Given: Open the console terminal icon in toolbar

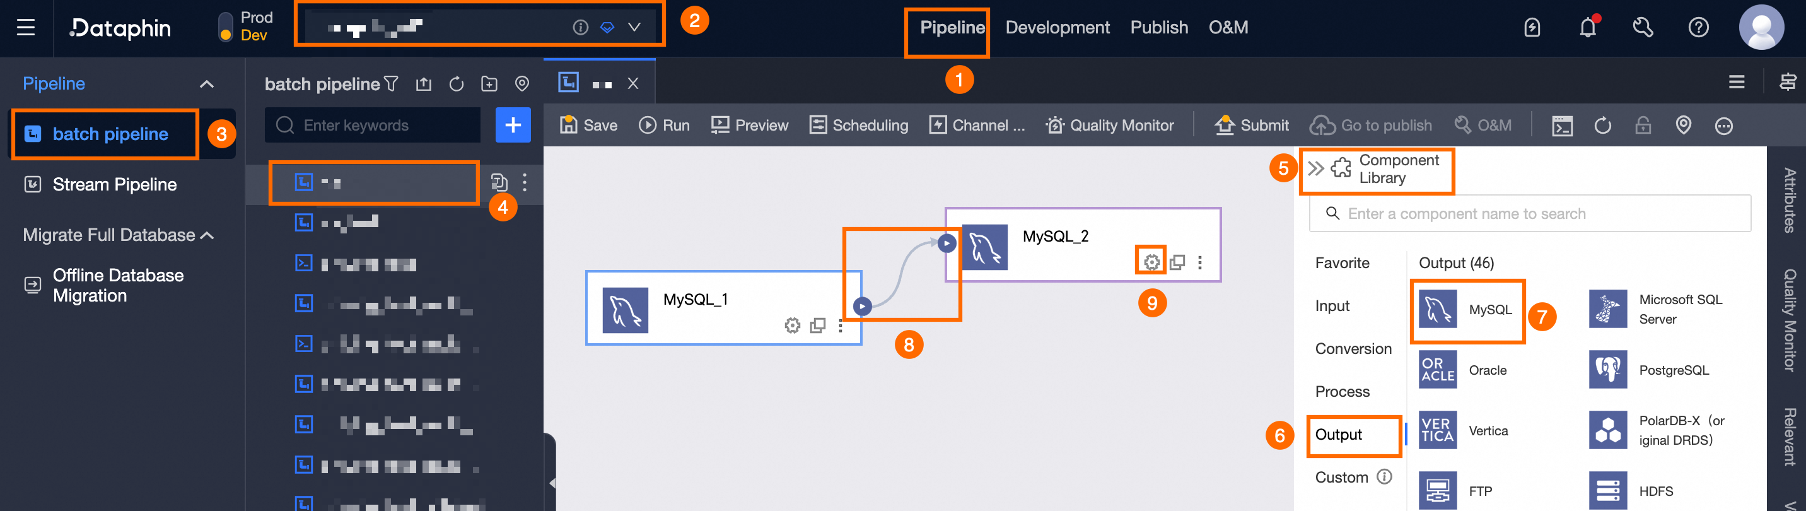Looking at the screenshot, I should coord(1562,126).
